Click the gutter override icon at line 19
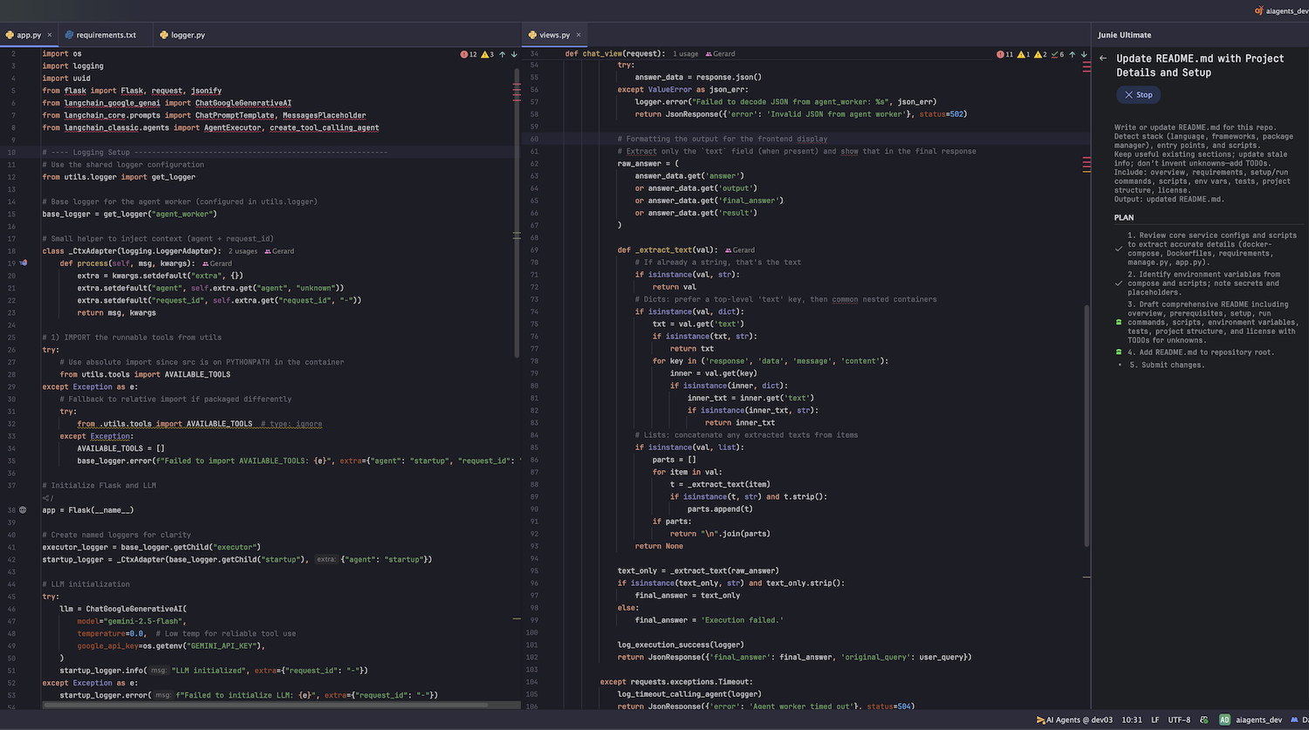 click(24, 263)
